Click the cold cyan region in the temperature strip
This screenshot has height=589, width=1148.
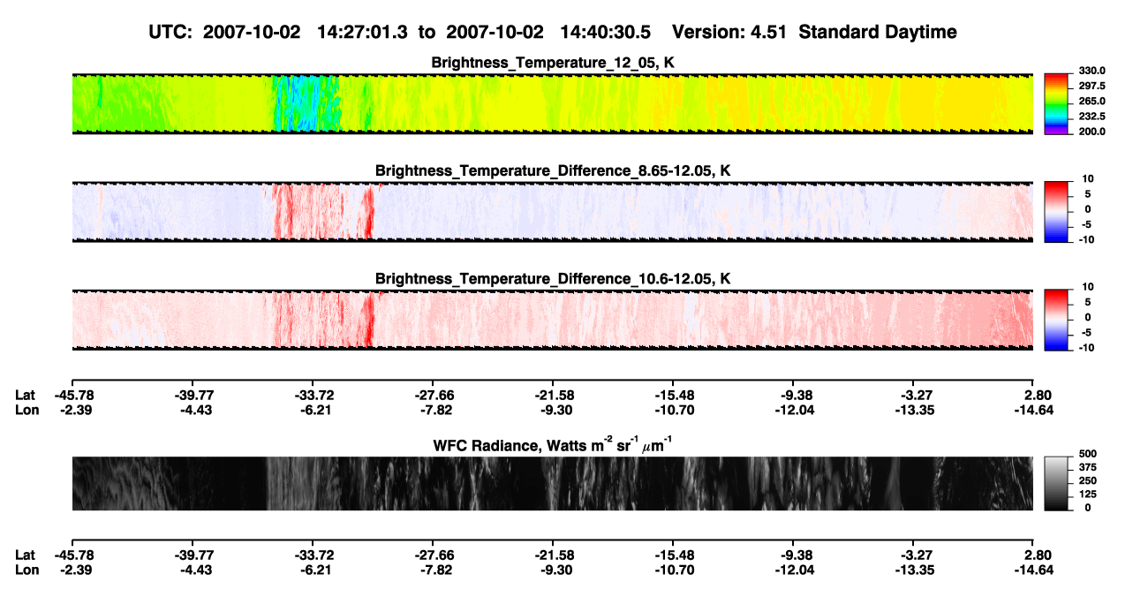[x=303, y=104]
